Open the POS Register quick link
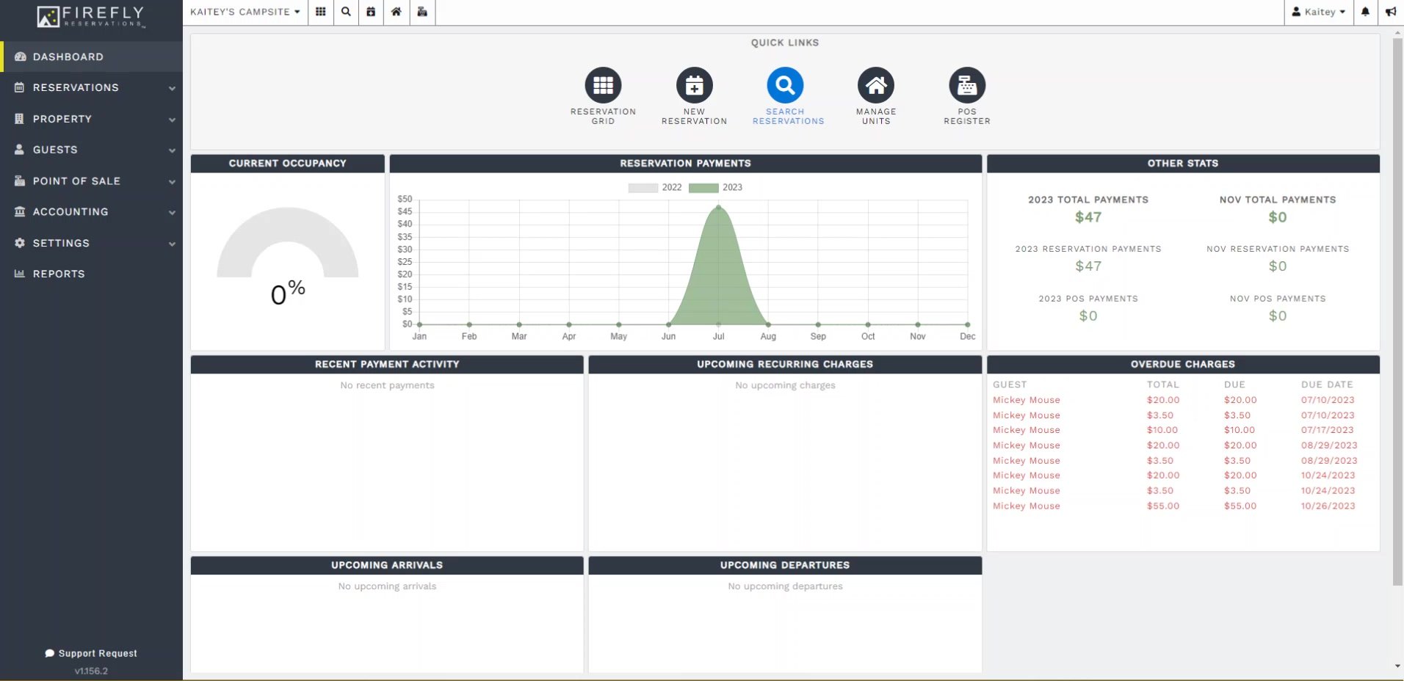The image size is (1404, 681). 966,86
